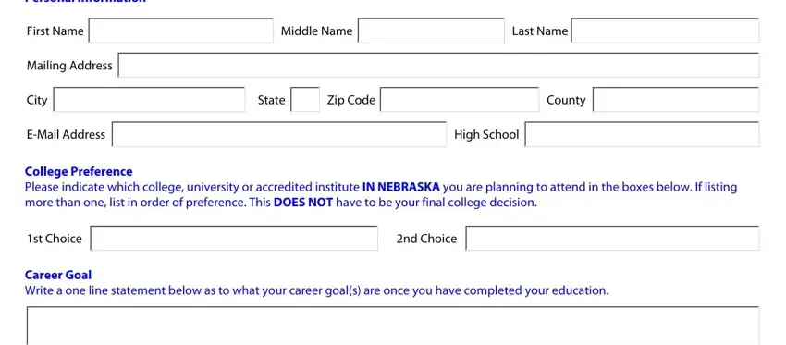Focus the Zip Code text box
786x345 pixels.
[x=460, y=100]
